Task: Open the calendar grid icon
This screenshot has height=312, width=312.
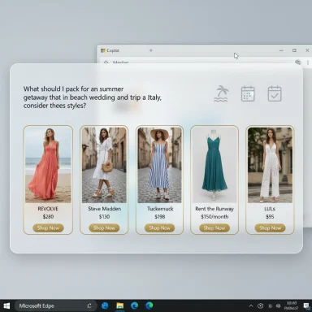Action: point(248,93)
